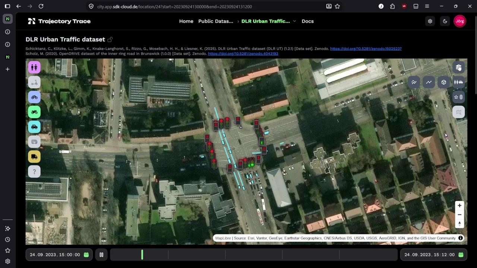
Task: Reload the page in the browser
Action: click(x=41, y=6)
